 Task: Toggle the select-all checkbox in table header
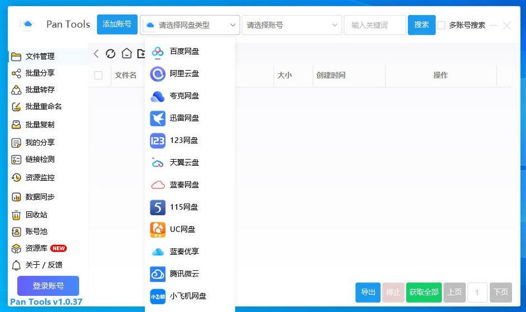coord(99,75)
